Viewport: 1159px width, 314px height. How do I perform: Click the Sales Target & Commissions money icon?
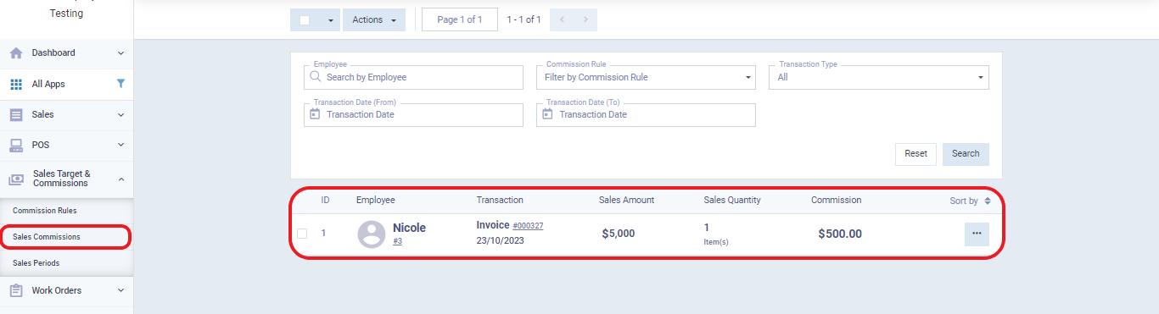(x=16, y=179)
